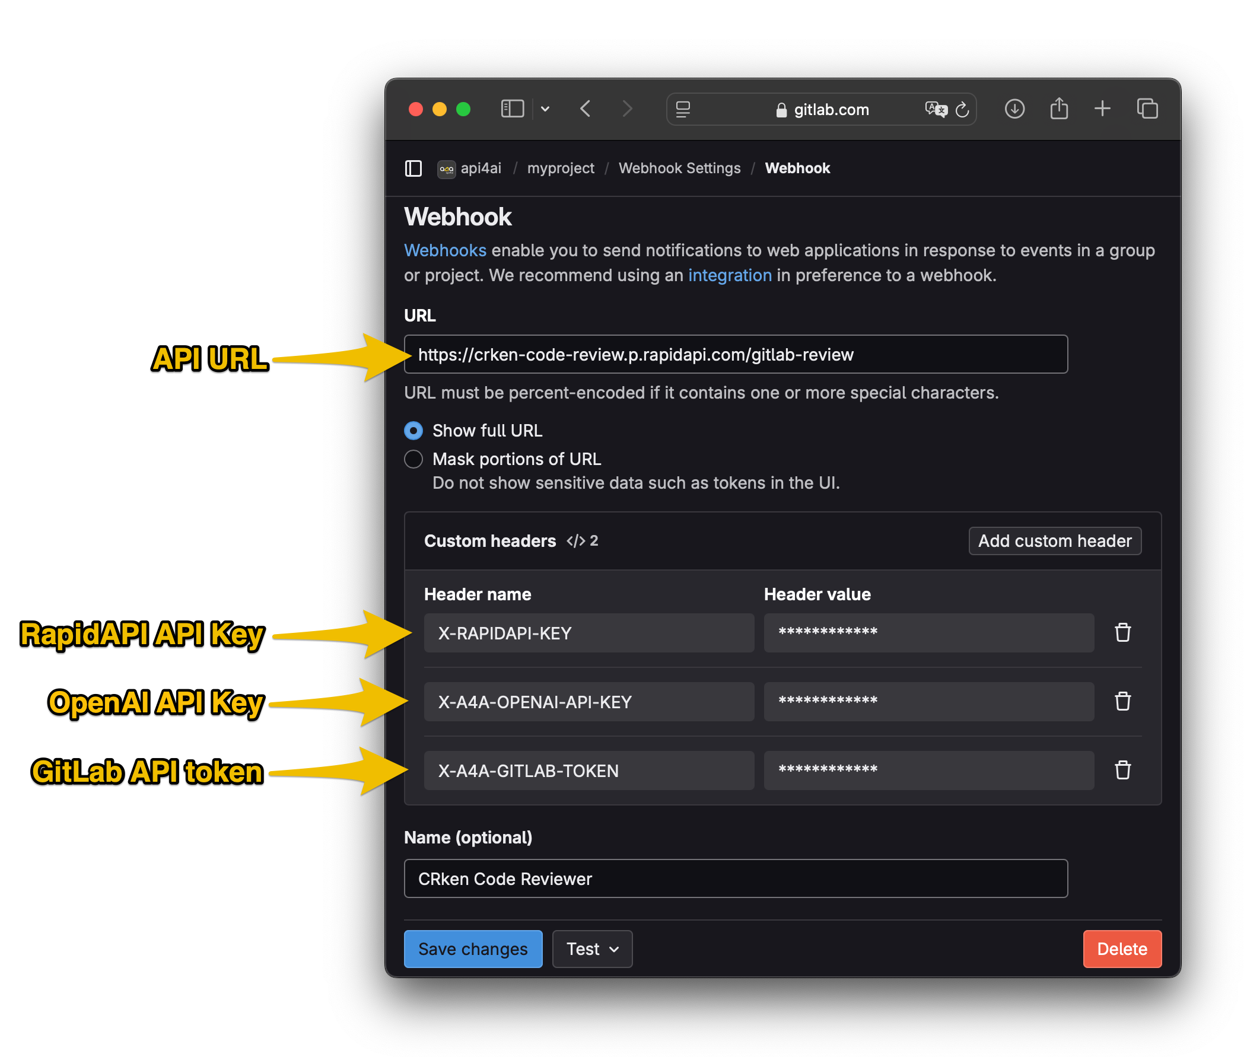The width and height of the screenshot is (1247, 1057).
Task: Toggle GitLab sidebar panel icon
Action: tap(413, 168)
